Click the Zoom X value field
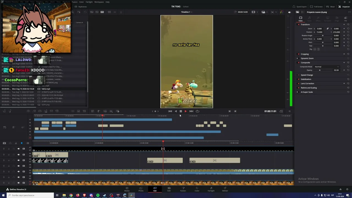The height and width of the screenshot is (198, 352). (x=319, y=29)
